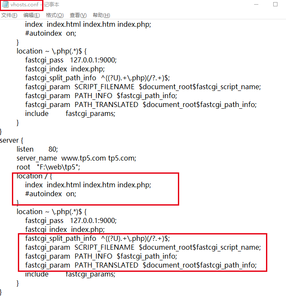Click the 'listen 80;' line
The height and width of the screenshot is (299, 286).
tap(37, 149)
